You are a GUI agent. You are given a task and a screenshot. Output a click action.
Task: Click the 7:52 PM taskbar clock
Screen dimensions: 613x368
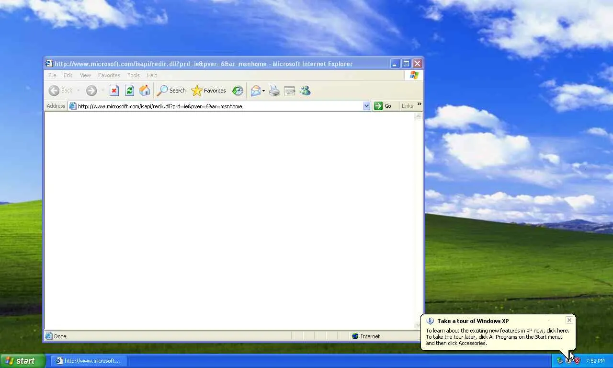(x=595, y=361)
